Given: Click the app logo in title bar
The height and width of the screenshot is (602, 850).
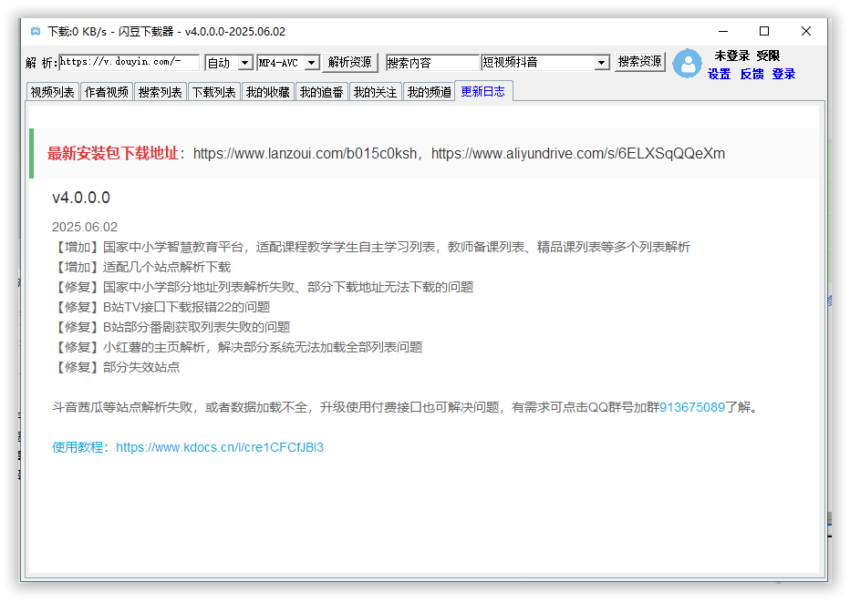Looking at the screenshot, I should pos(36,31).
